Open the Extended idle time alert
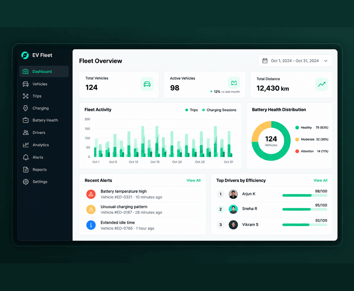The image size is (354, 291). [x=143, y=225]
